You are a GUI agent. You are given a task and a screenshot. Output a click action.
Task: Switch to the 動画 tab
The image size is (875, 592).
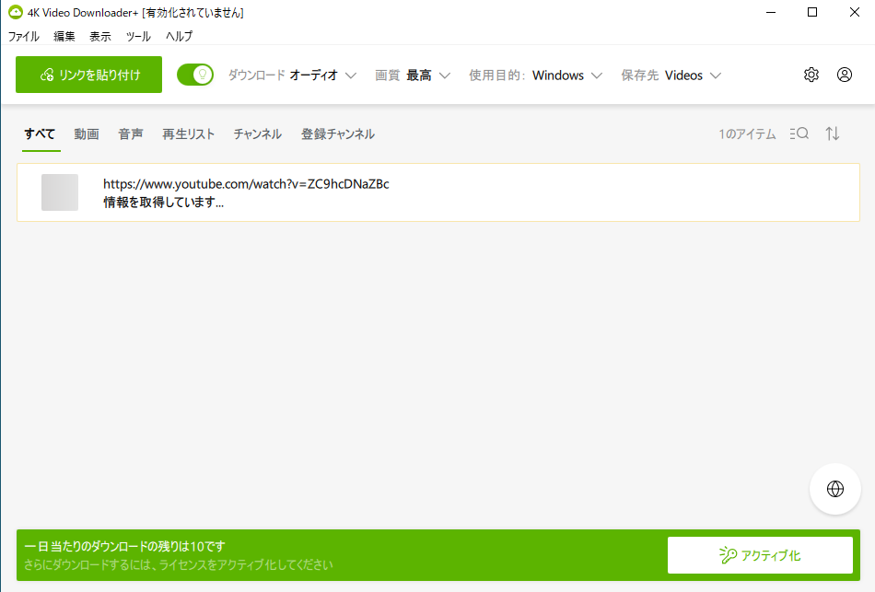coord(87,133)
